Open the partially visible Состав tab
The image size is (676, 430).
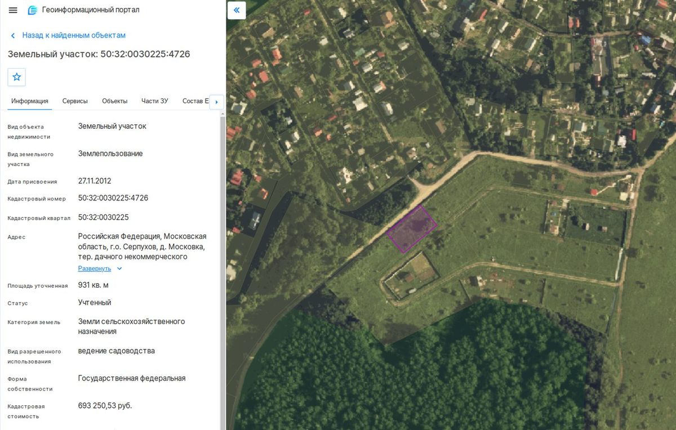click(195, 101)
